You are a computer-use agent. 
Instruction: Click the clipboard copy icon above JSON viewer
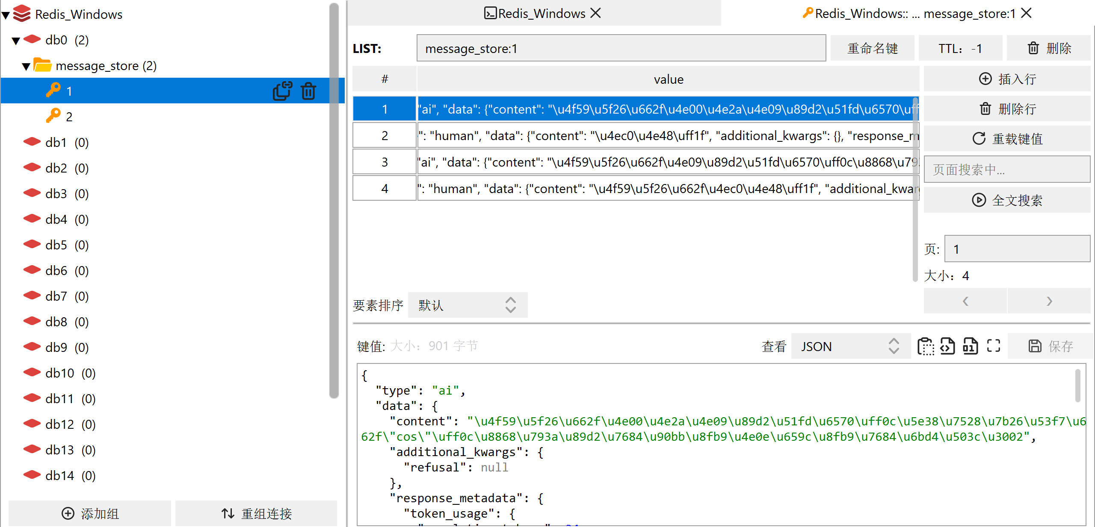(x=926, y=346)
